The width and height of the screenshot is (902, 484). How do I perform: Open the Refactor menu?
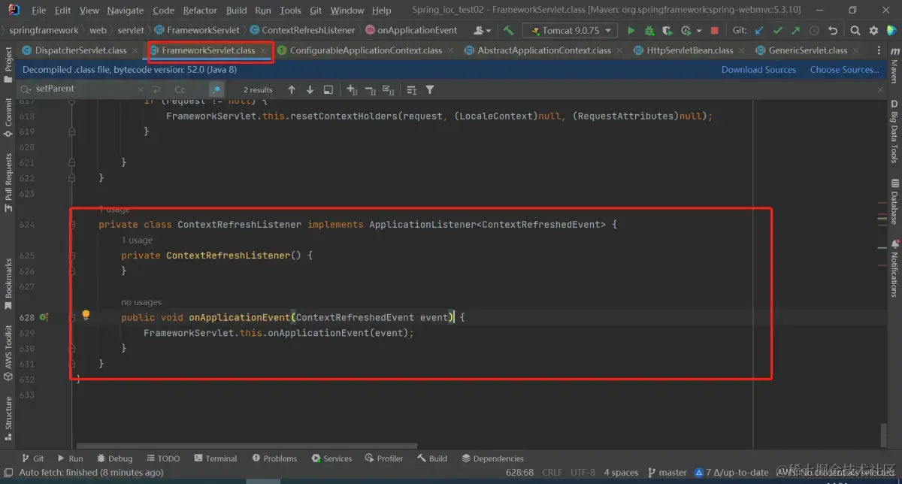(200, 11)
